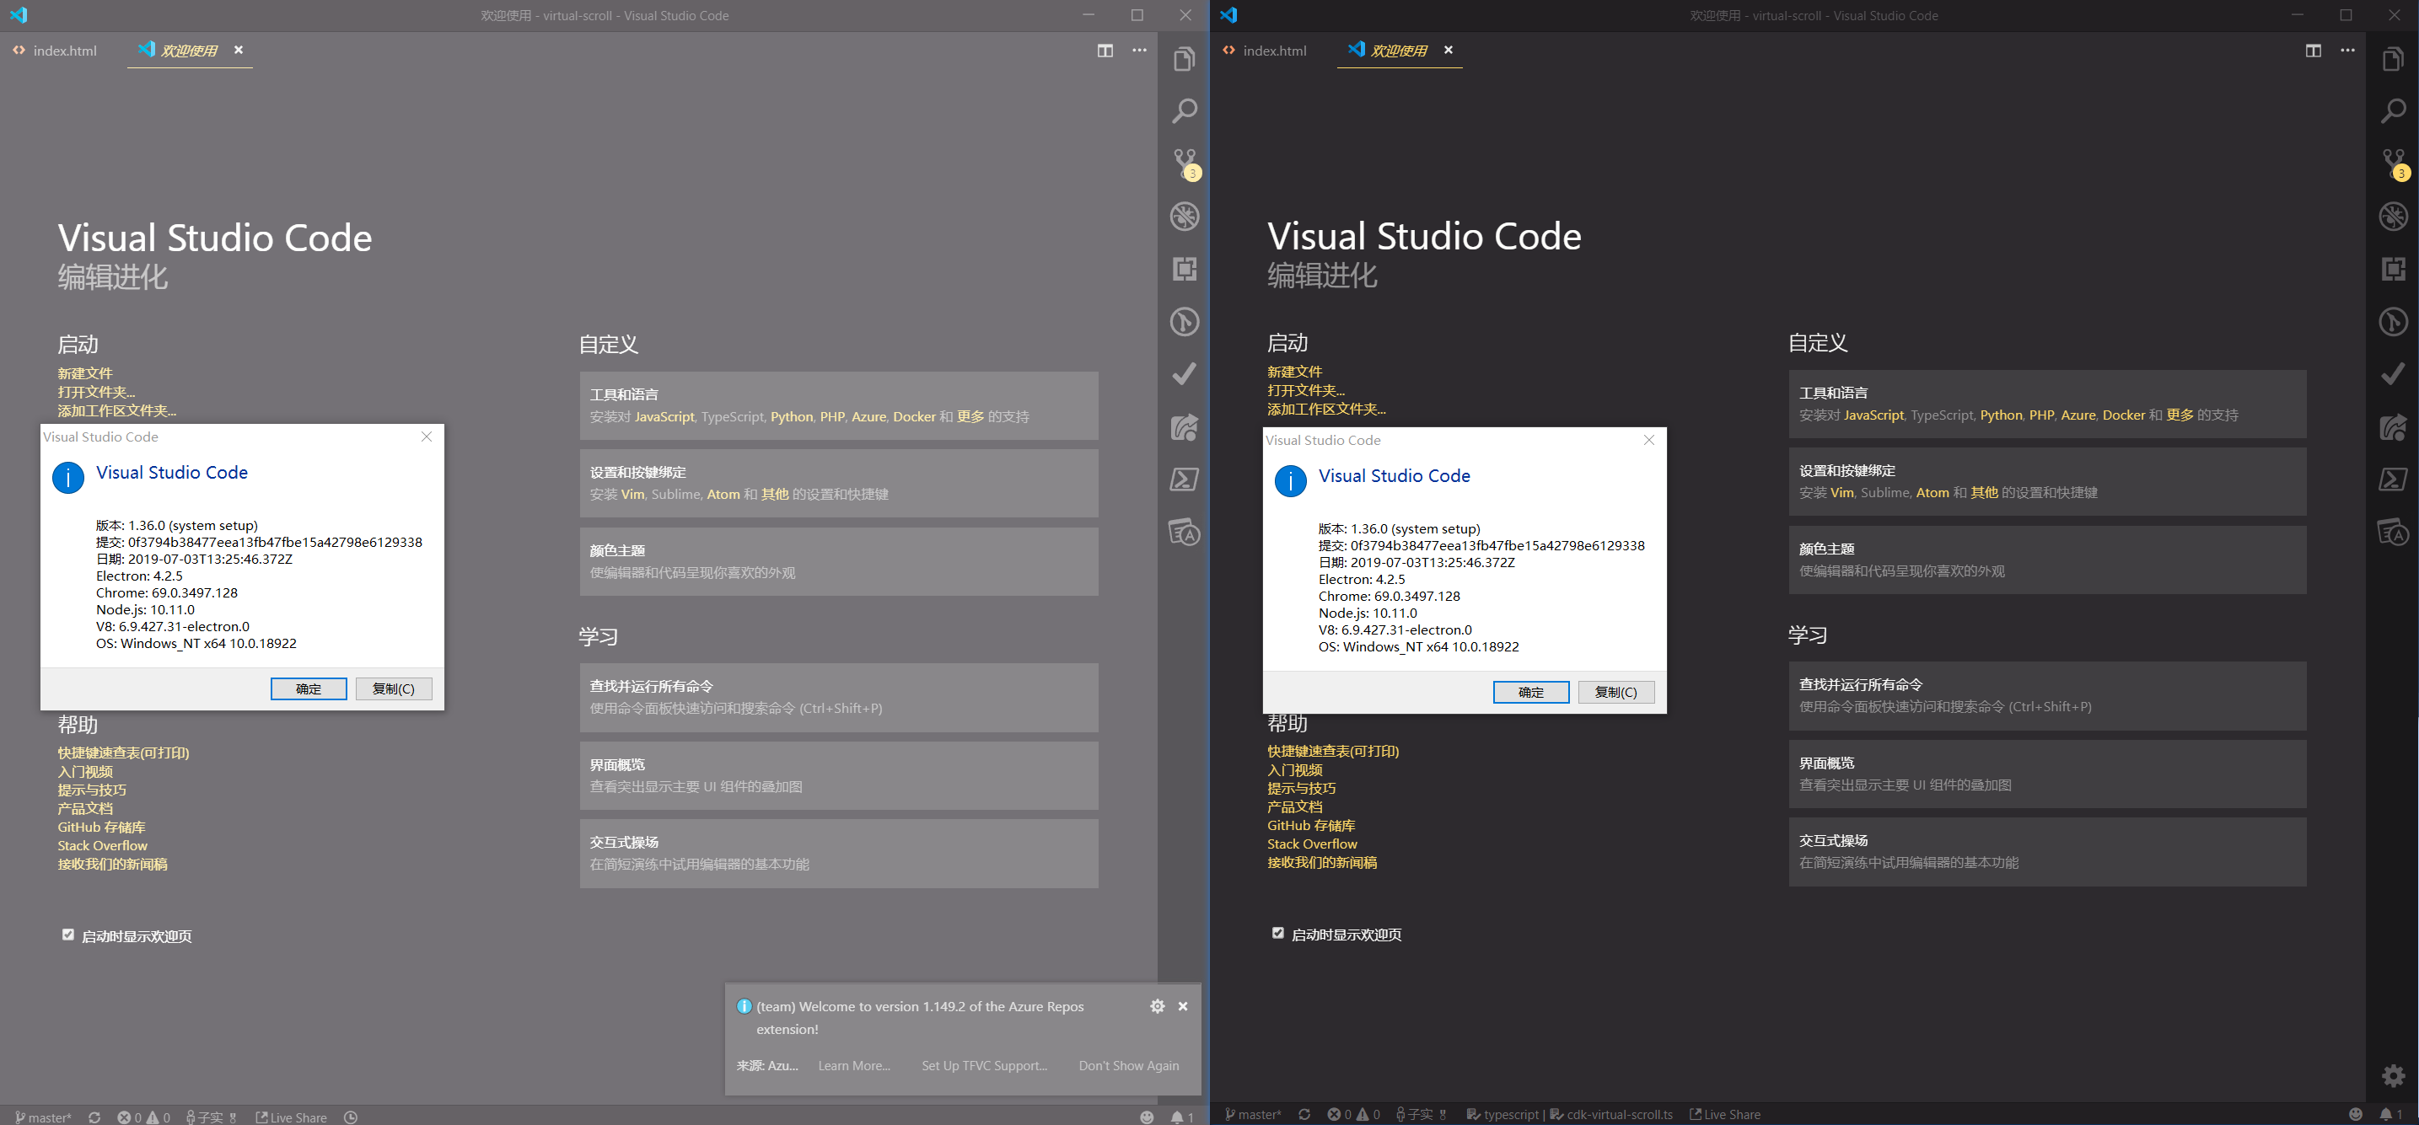The height and width of the screenshot is (1125, 2419).
Task: Open Source Control icon in right window
Action: pos(2395,164)
